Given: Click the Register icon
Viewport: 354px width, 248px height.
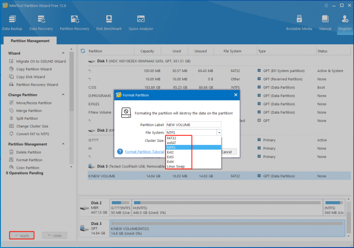Looking at the screenshot, I should click(345, 23).
